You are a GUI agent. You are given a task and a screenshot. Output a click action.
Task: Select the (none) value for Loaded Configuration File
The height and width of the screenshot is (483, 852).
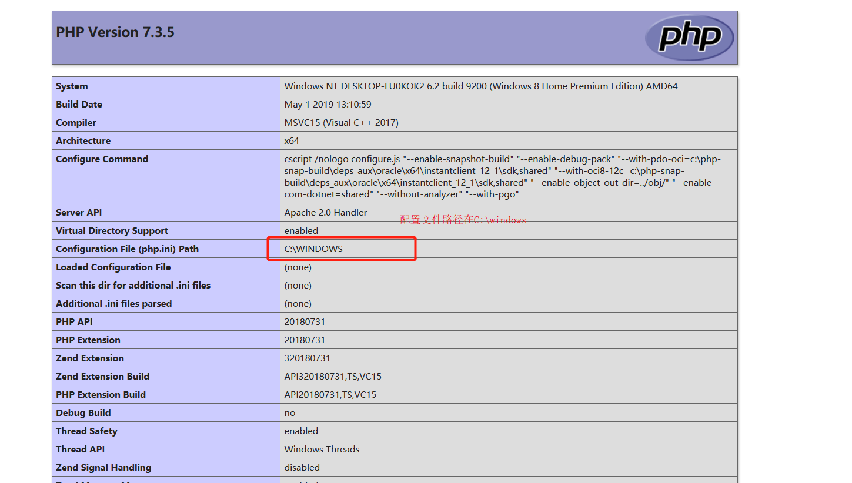[x=298, y=267]
